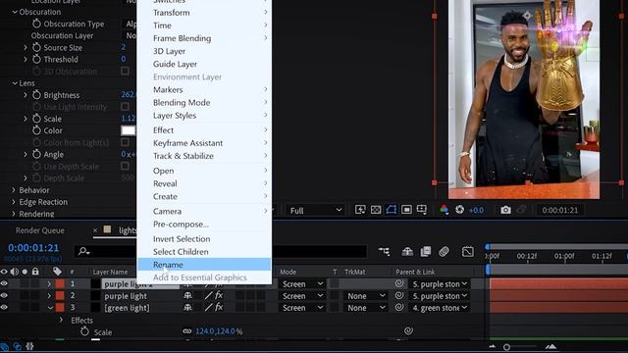Expand layer 2 purple light arrow

click(x=49, y=296)
